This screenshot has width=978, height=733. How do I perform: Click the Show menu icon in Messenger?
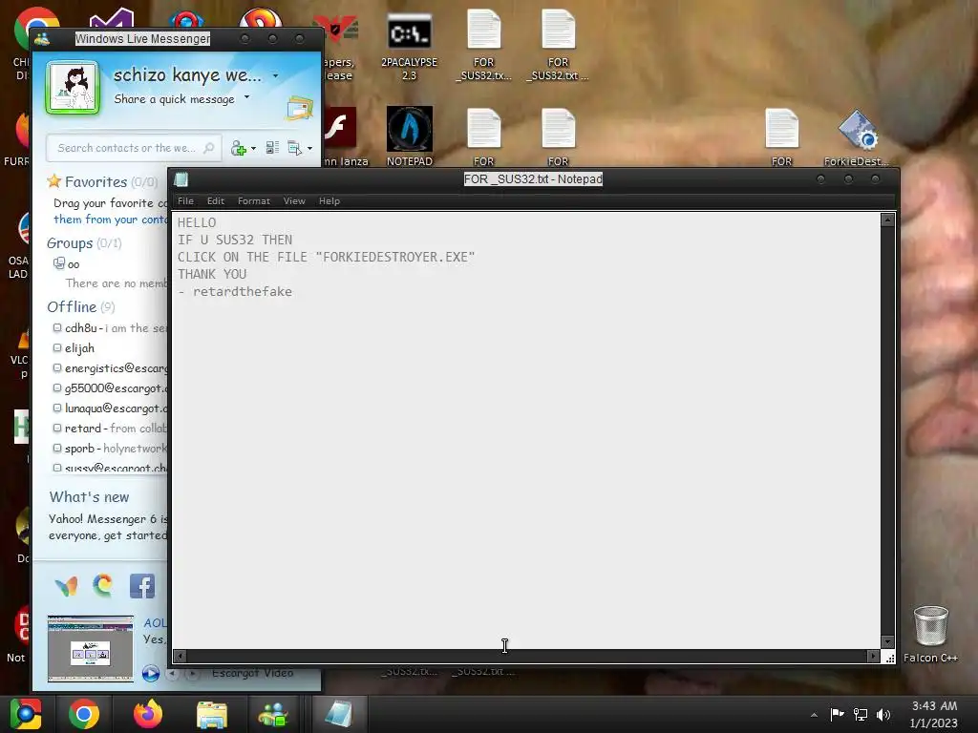tap(294, 148)
